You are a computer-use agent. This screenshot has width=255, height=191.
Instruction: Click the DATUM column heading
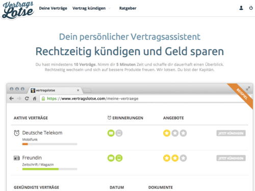click(117, 187)
